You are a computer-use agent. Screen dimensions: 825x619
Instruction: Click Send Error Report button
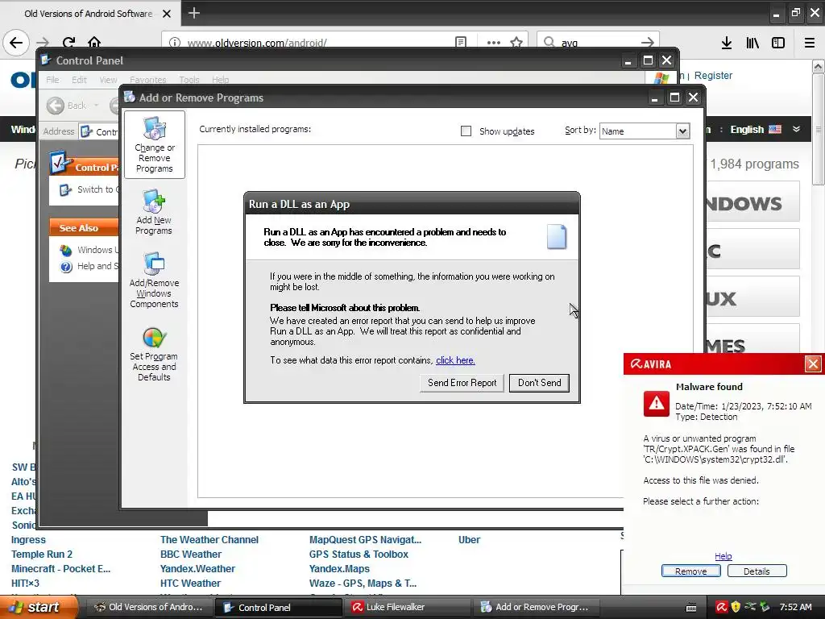[x=462, y=383]
